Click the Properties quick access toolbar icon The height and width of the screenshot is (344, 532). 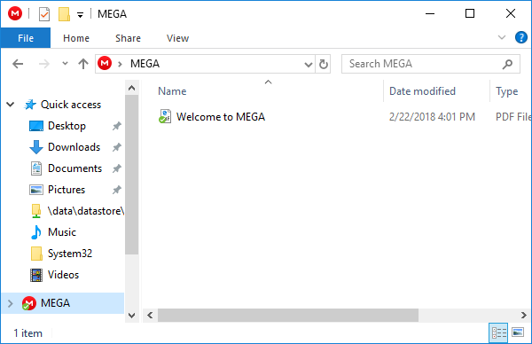(44, 14)
